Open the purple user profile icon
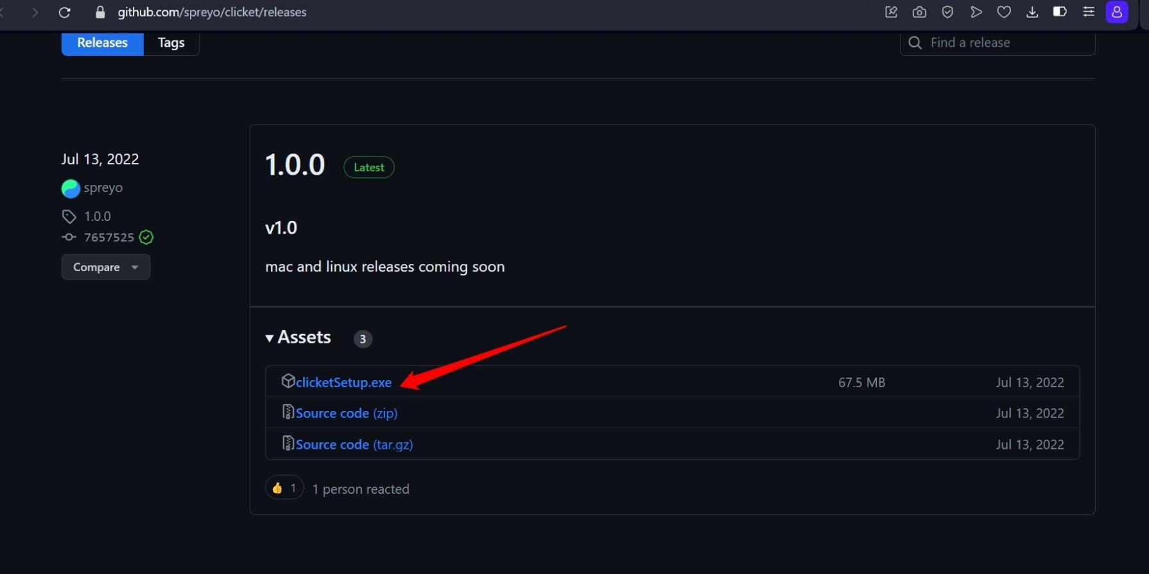Screen dimensions: 1149x574 [1117, 12]
